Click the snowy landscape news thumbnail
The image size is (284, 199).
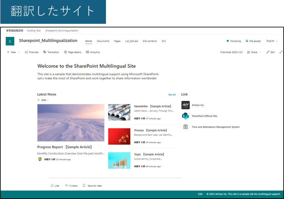pos(71,123)
